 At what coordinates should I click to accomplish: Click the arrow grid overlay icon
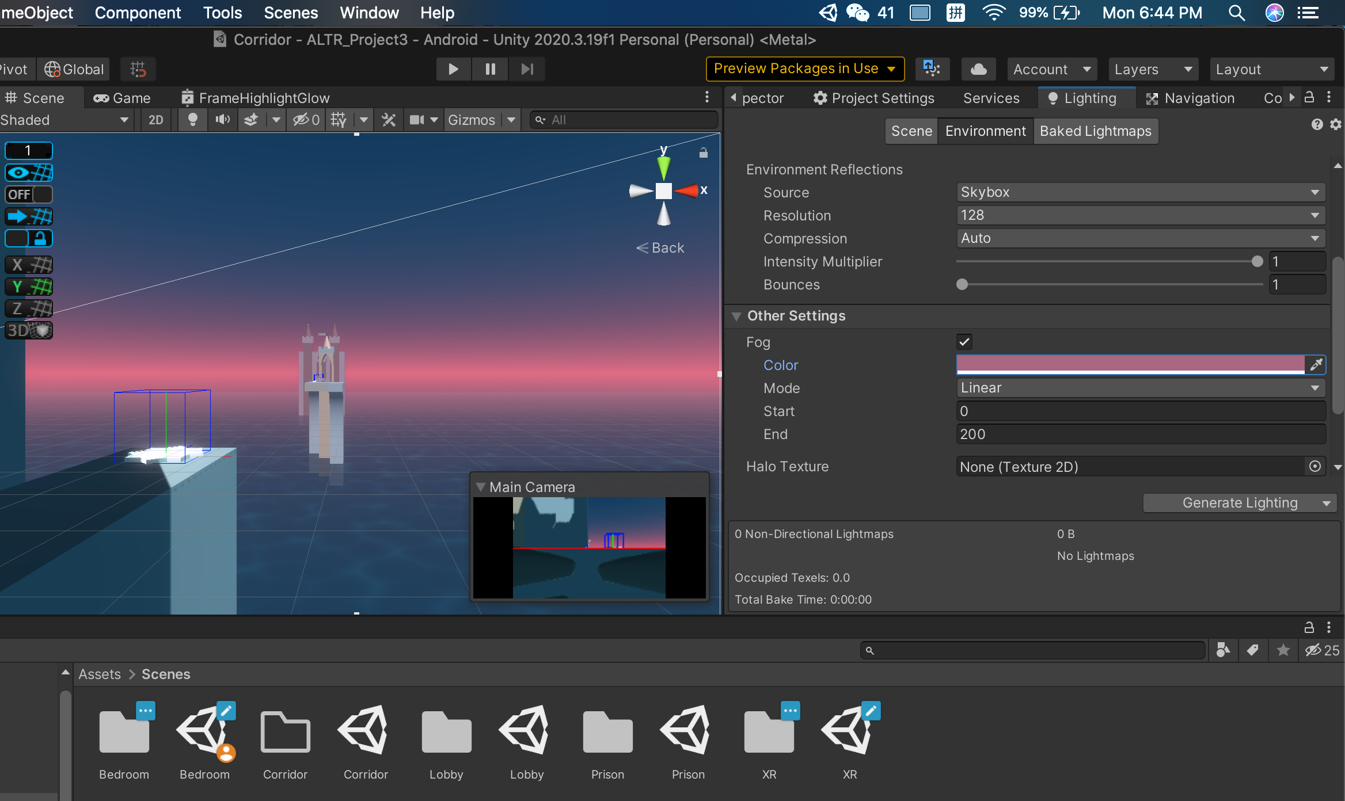point(29,216)
